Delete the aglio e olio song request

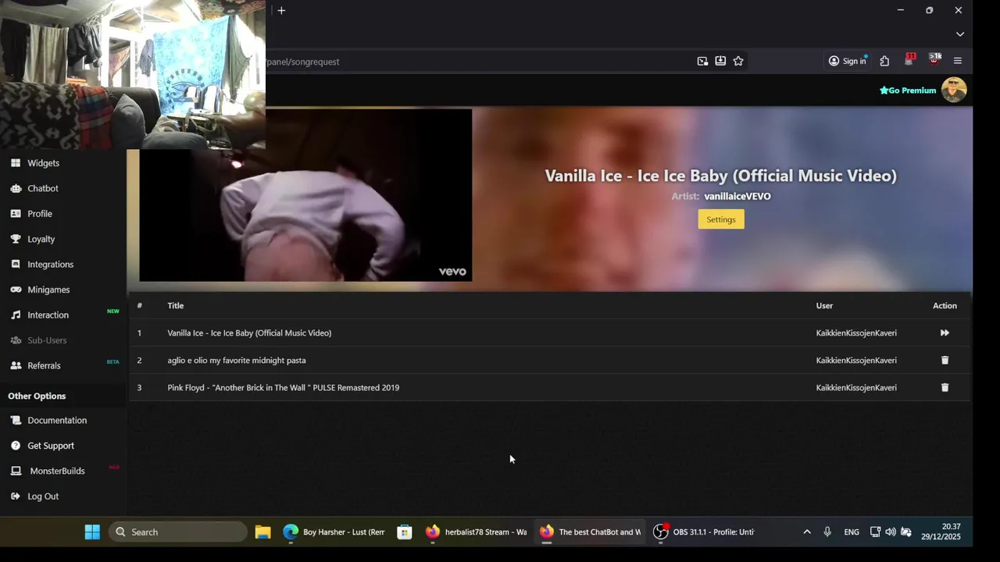945,361
